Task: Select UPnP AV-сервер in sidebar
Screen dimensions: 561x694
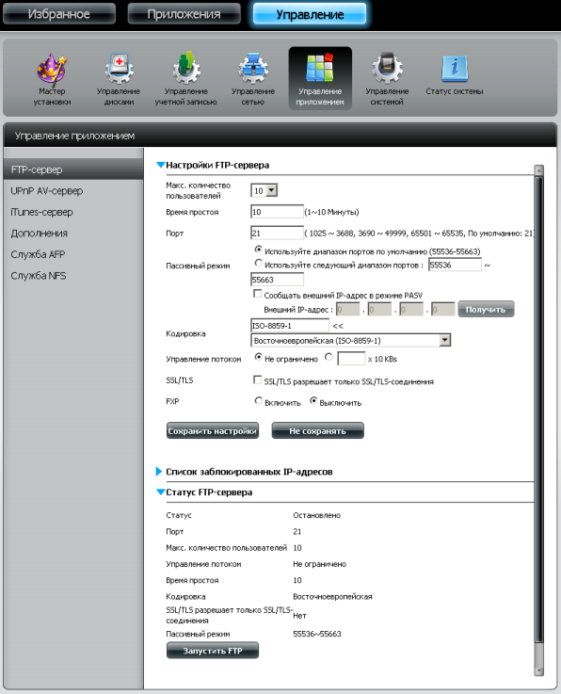Action: (47, 191)
